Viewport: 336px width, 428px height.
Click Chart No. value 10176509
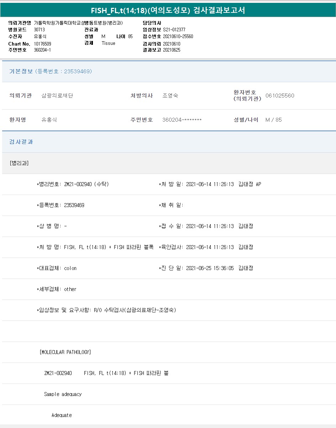(x=42, y=44)
